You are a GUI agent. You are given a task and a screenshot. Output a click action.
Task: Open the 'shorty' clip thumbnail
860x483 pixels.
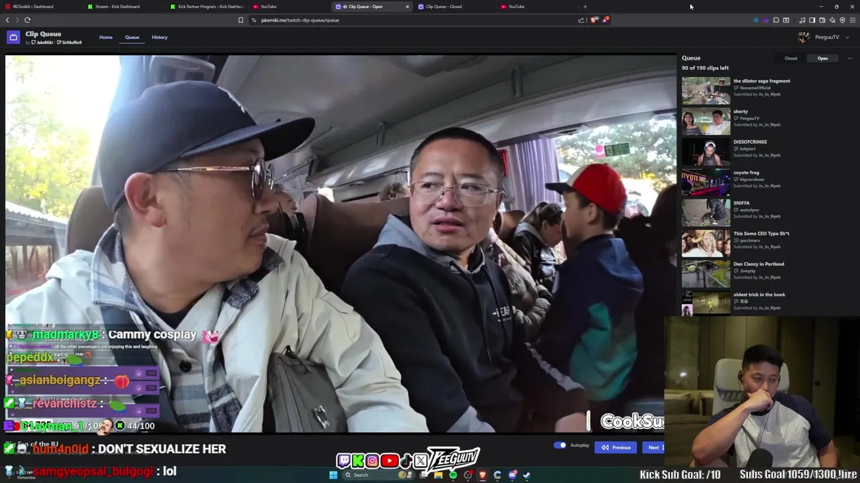click(706, 121)
